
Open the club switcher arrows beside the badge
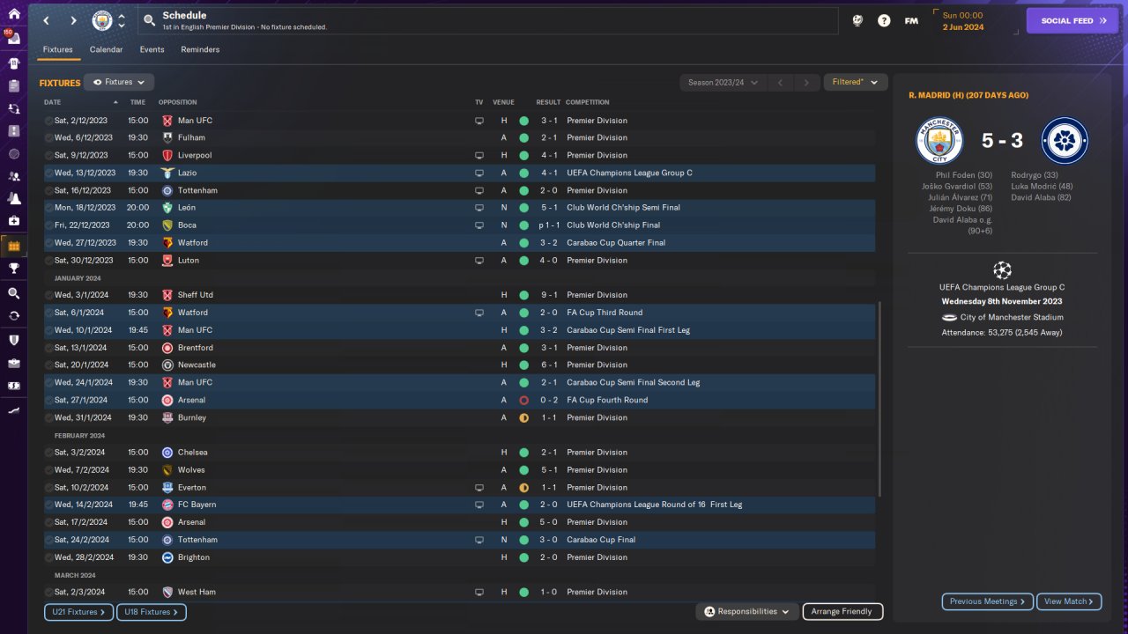122,20
